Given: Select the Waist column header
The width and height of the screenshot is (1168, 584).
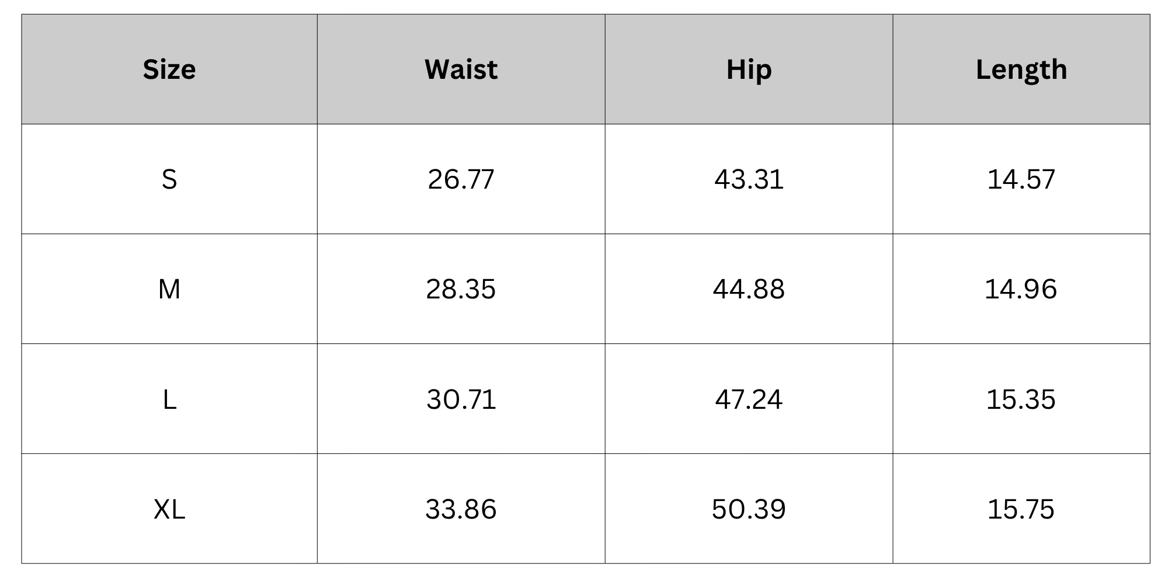Looking at the screenshot, I should click(461, 69).
